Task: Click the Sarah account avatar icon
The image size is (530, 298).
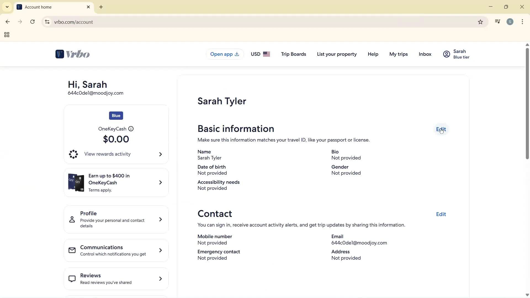Action: point(446,54)
